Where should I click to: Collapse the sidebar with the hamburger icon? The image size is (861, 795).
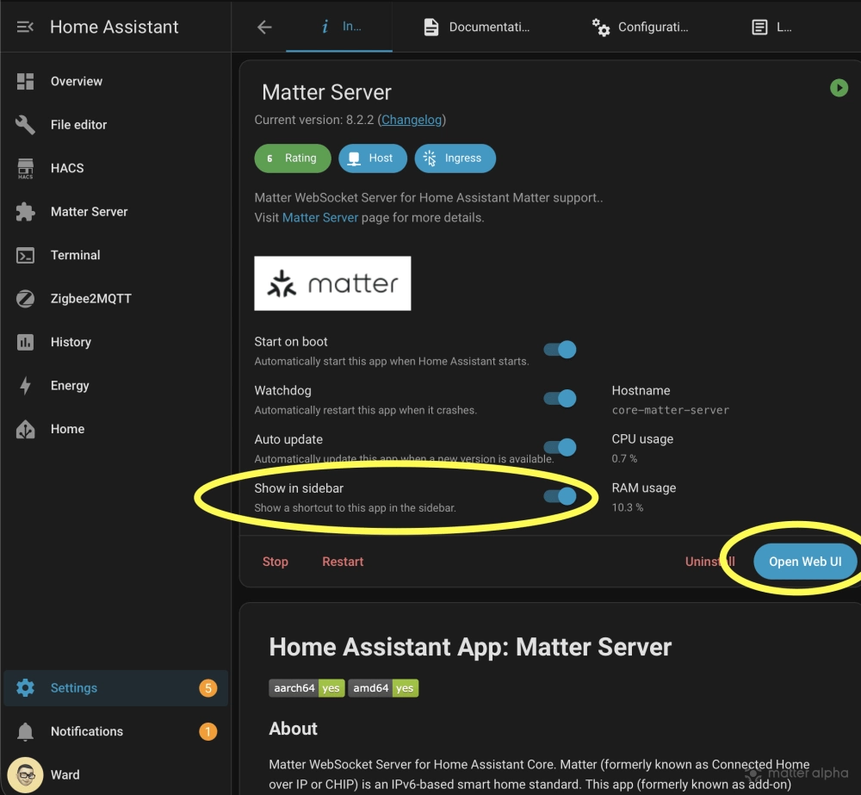point(24,26)
